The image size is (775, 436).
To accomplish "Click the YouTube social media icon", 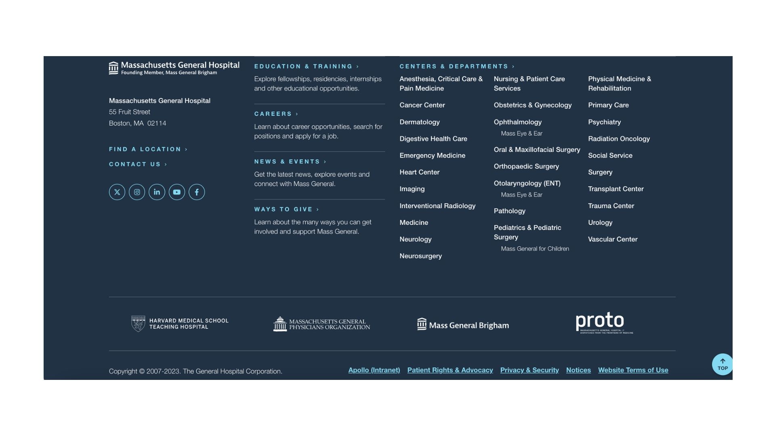I will tap(176, 192).
